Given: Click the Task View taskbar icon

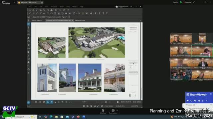Looking at the screenshot, I should [x=40, y=117].
